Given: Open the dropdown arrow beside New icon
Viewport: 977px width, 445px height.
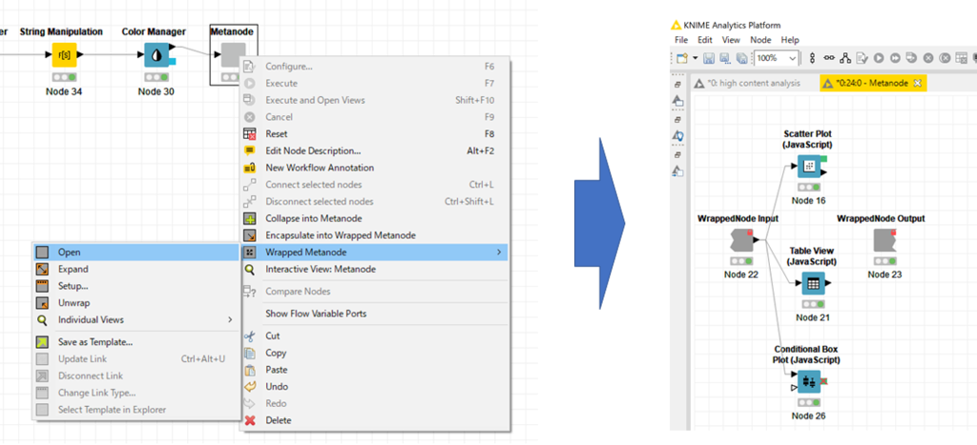Looking at the screenshot, I should coord(696,58).
